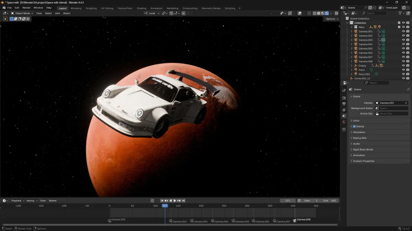Disable Camera.005 in renders
Viewport: 412px width, 231px height.
(408, 49)
